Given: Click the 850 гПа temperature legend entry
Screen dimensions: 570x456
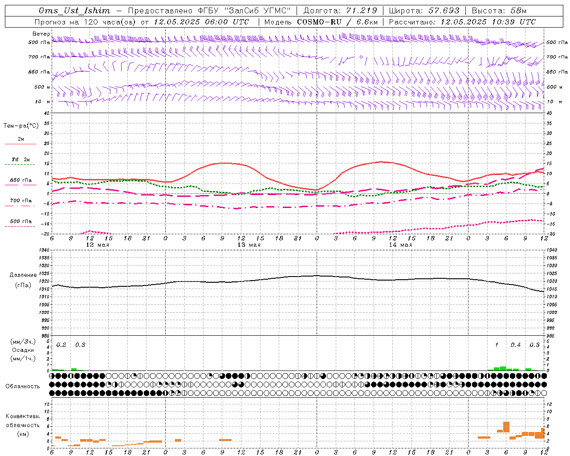Looking at the screenshot, I should 21,180.
